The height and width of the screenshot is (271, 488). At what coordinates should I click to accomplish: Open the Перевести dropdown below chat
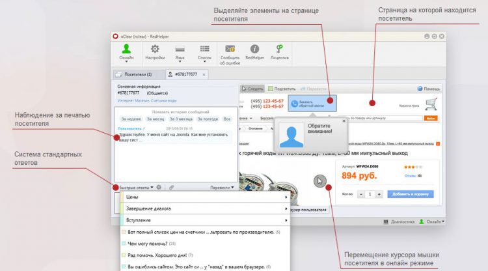[222, 188]
